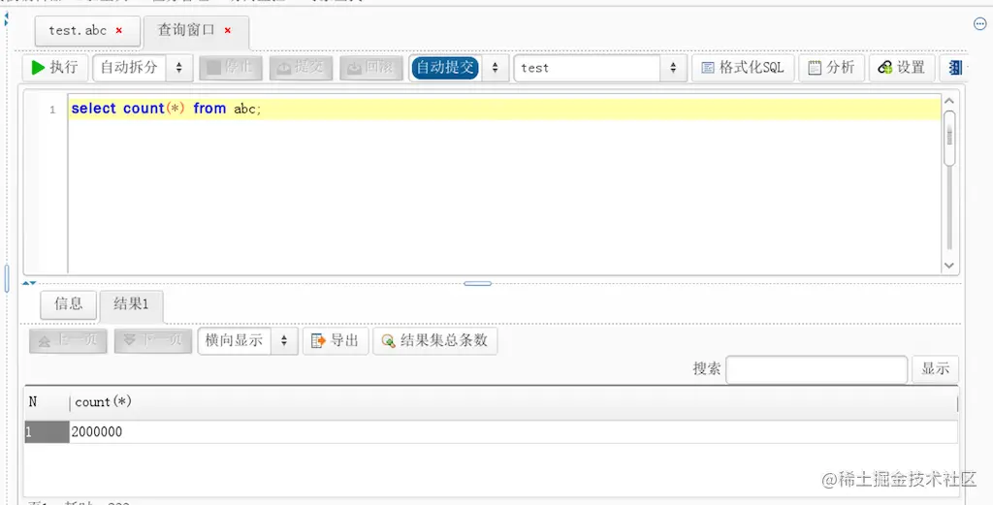Click the disabled 停止 button
Screen dimensions: 993x505
(231, 68)
